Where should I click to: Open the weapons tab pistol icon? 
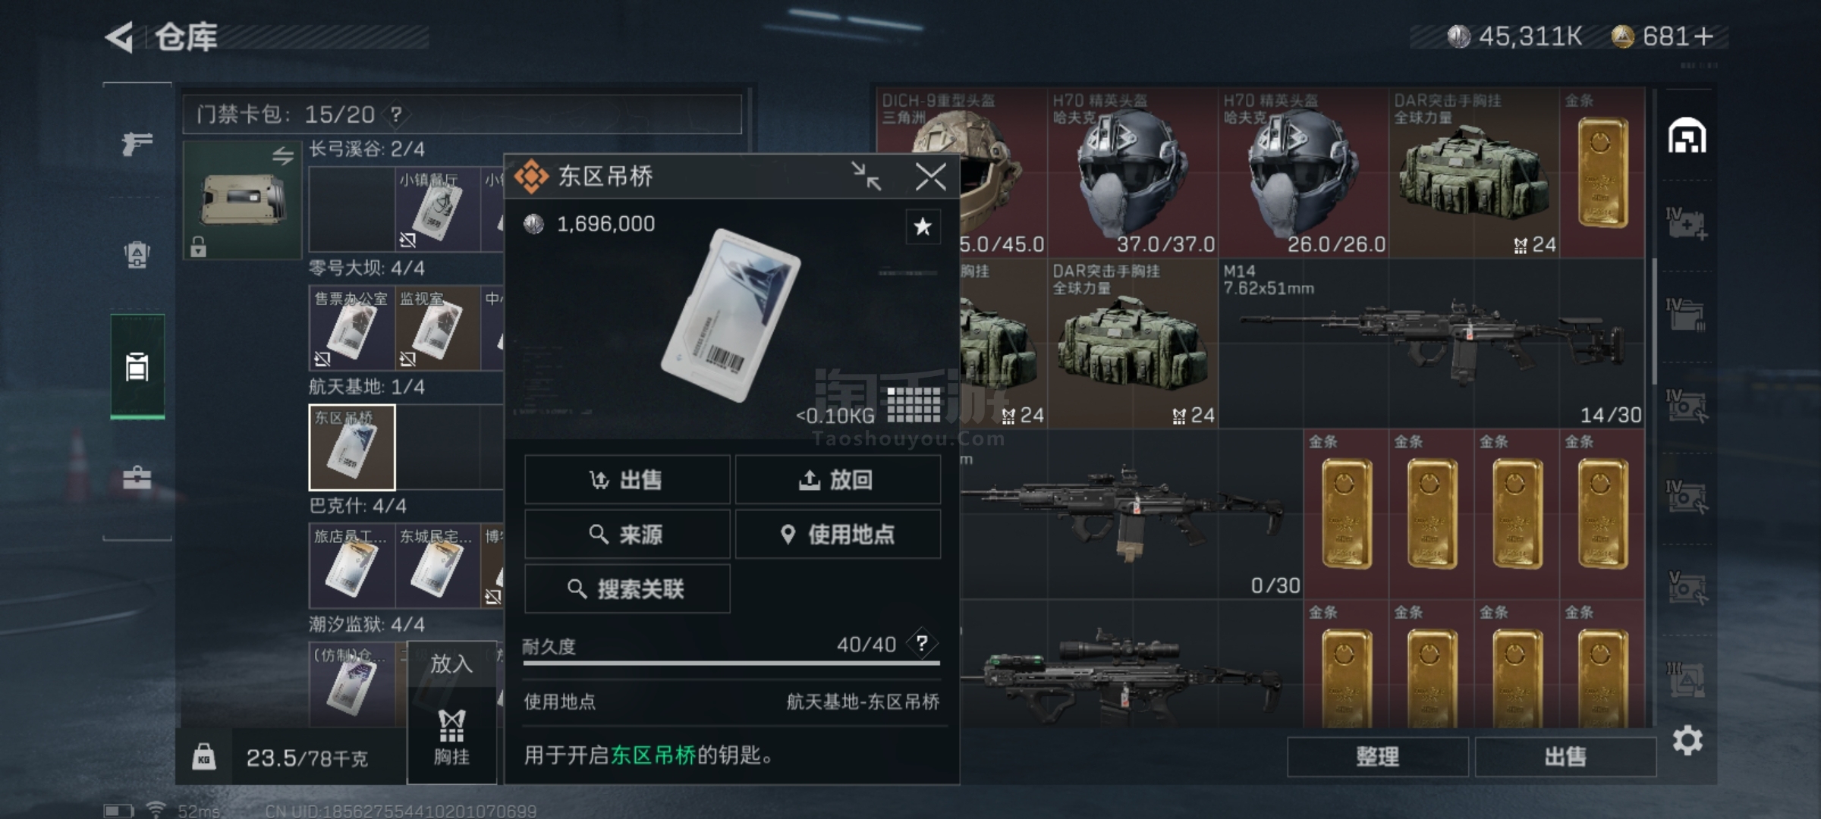(137, 143)
